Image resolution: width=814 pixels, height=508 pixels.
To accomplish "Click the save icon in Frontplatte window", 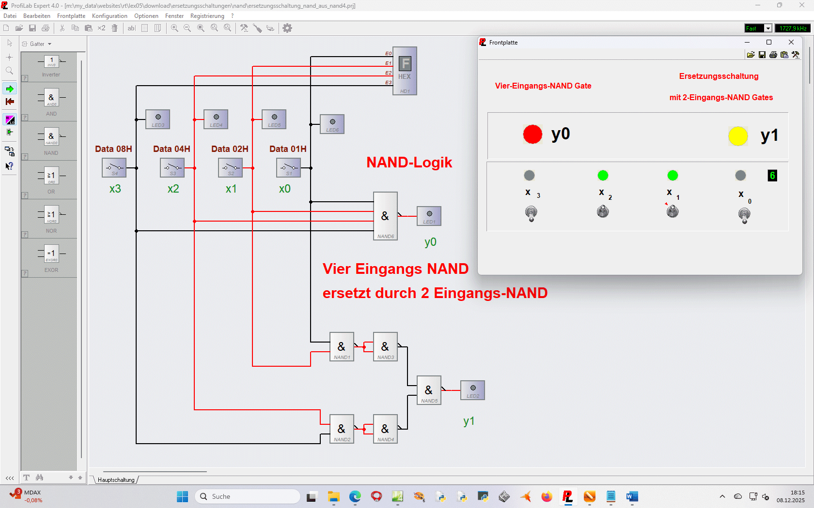I will click(762, 55).
